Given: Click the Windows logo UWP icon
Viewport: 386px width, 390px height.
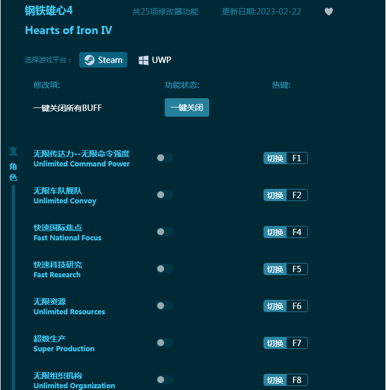Looking at the screenshot, I should coord(143,60).
